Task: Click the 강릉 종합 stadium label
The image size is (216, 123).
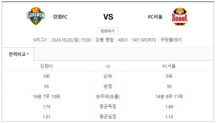Action: point(104,40)
